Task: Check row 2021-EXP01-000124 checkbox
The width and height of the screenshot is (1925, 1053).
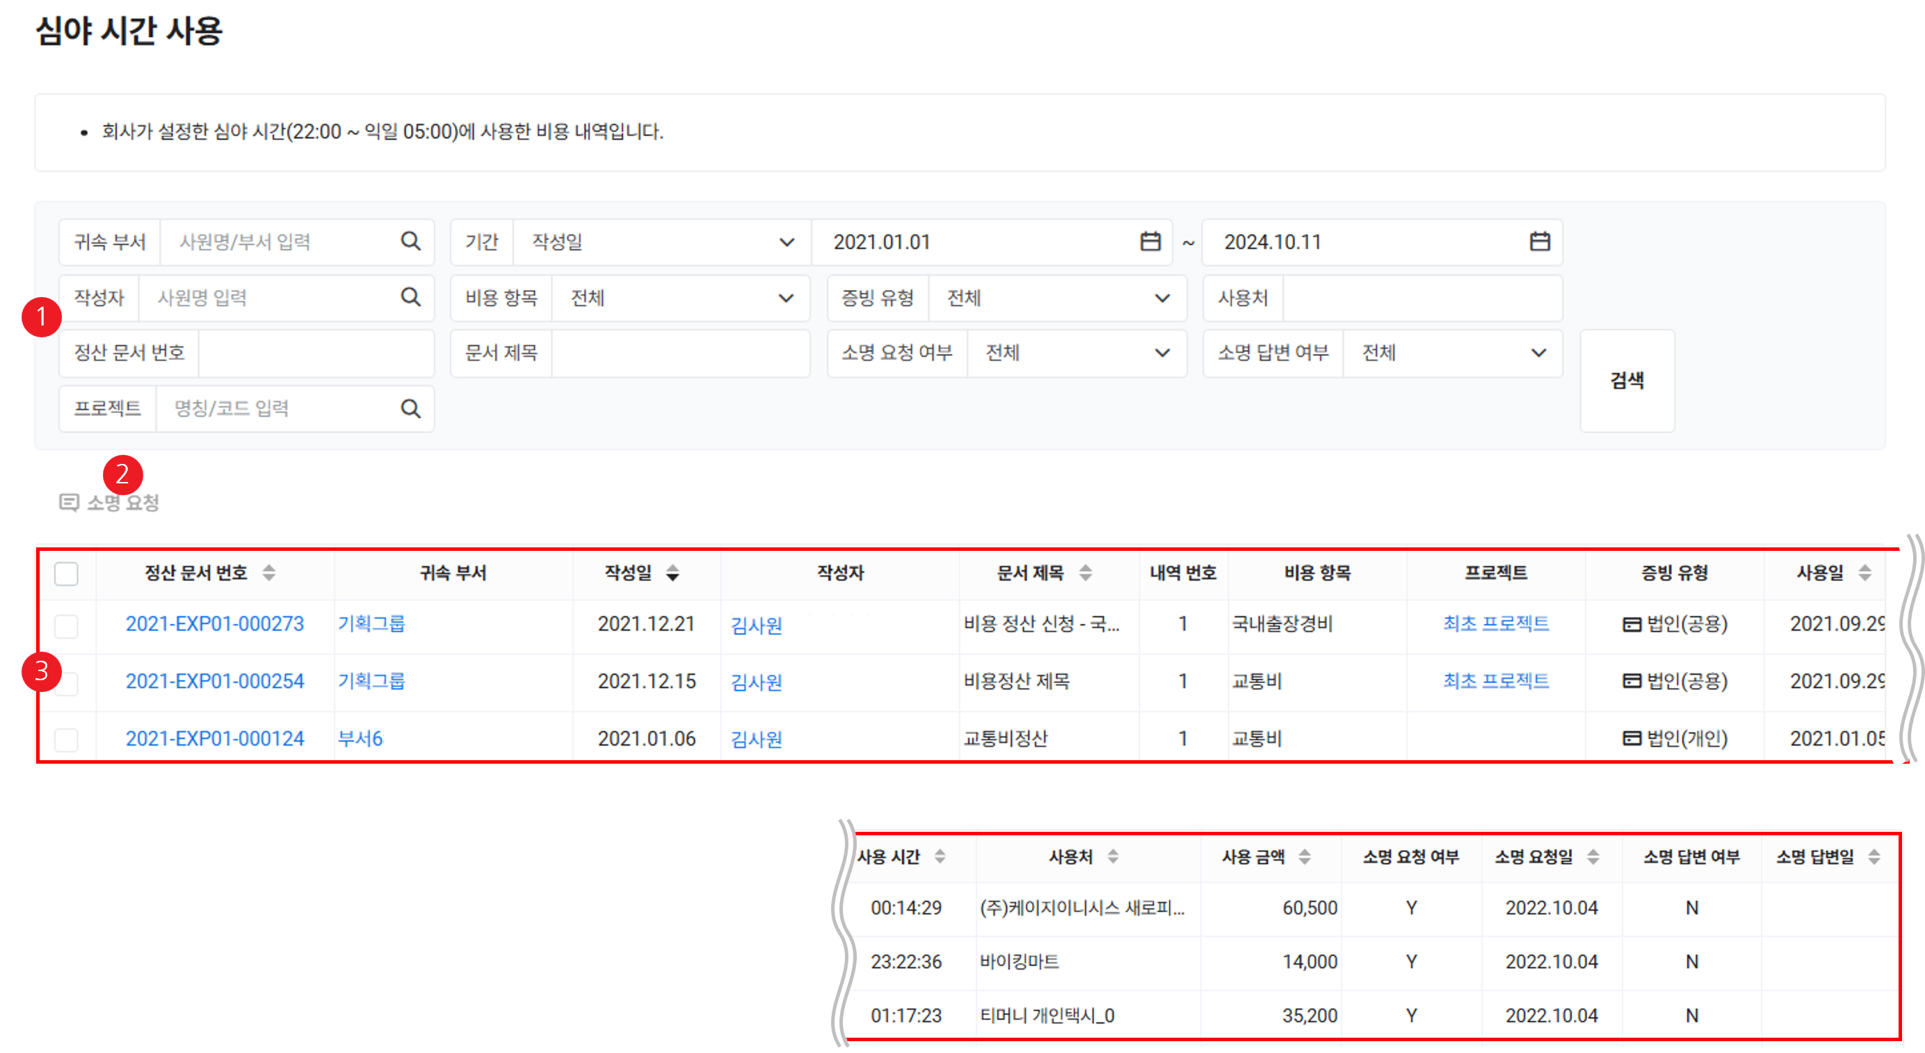Action: tap(67, 740)
